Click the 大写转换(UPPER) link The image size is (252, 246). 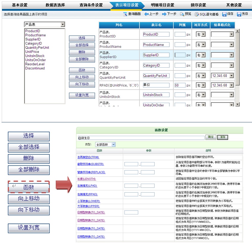point(88,206)
